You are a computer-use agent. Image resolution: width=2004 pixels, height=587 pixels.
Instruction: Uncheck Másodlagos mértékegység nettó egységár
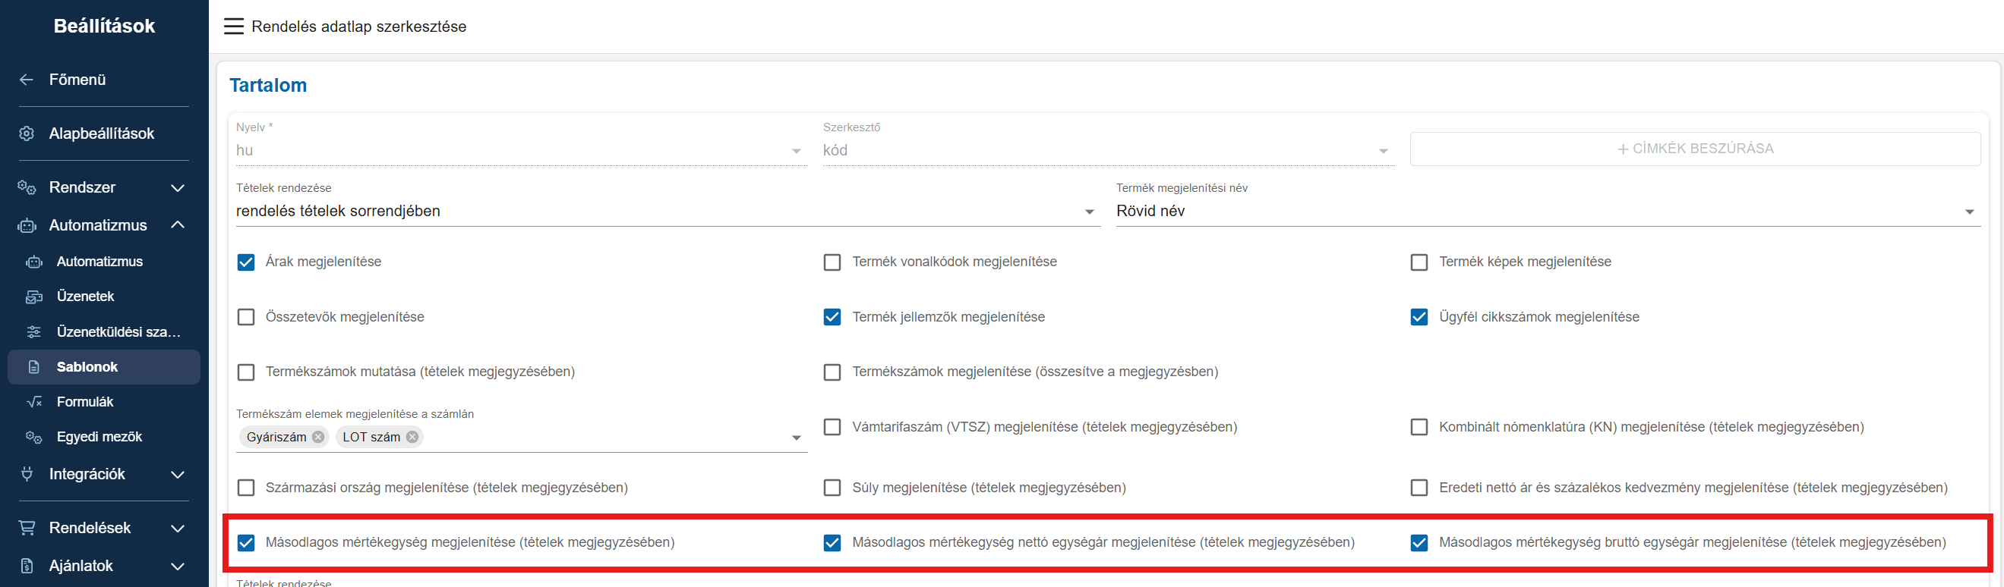[x=832, y=543]
